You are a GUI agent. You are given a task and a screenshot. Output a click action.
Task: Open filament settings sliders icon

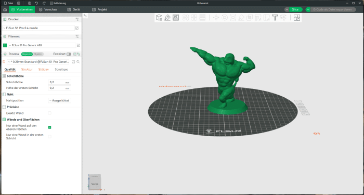pos(77,36)
